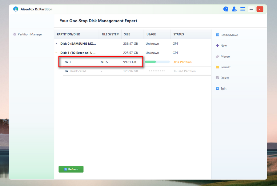The height and width of the screenshot is (186, 277).
Task: Click the F partition usage bar
Action: click(157, 62)
